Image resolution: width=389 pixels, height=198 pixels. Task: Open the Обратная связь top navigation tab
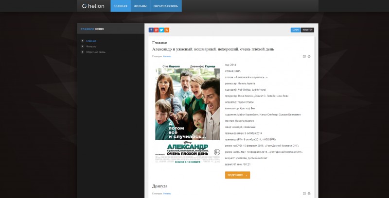click(x=166, y=6)
